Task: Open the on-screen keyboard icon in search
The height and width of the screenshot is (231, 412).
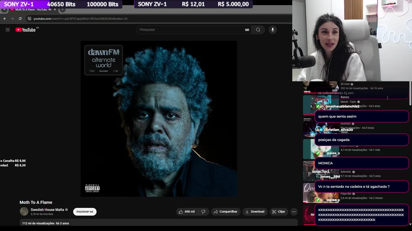Action: [x=247, y=30]
